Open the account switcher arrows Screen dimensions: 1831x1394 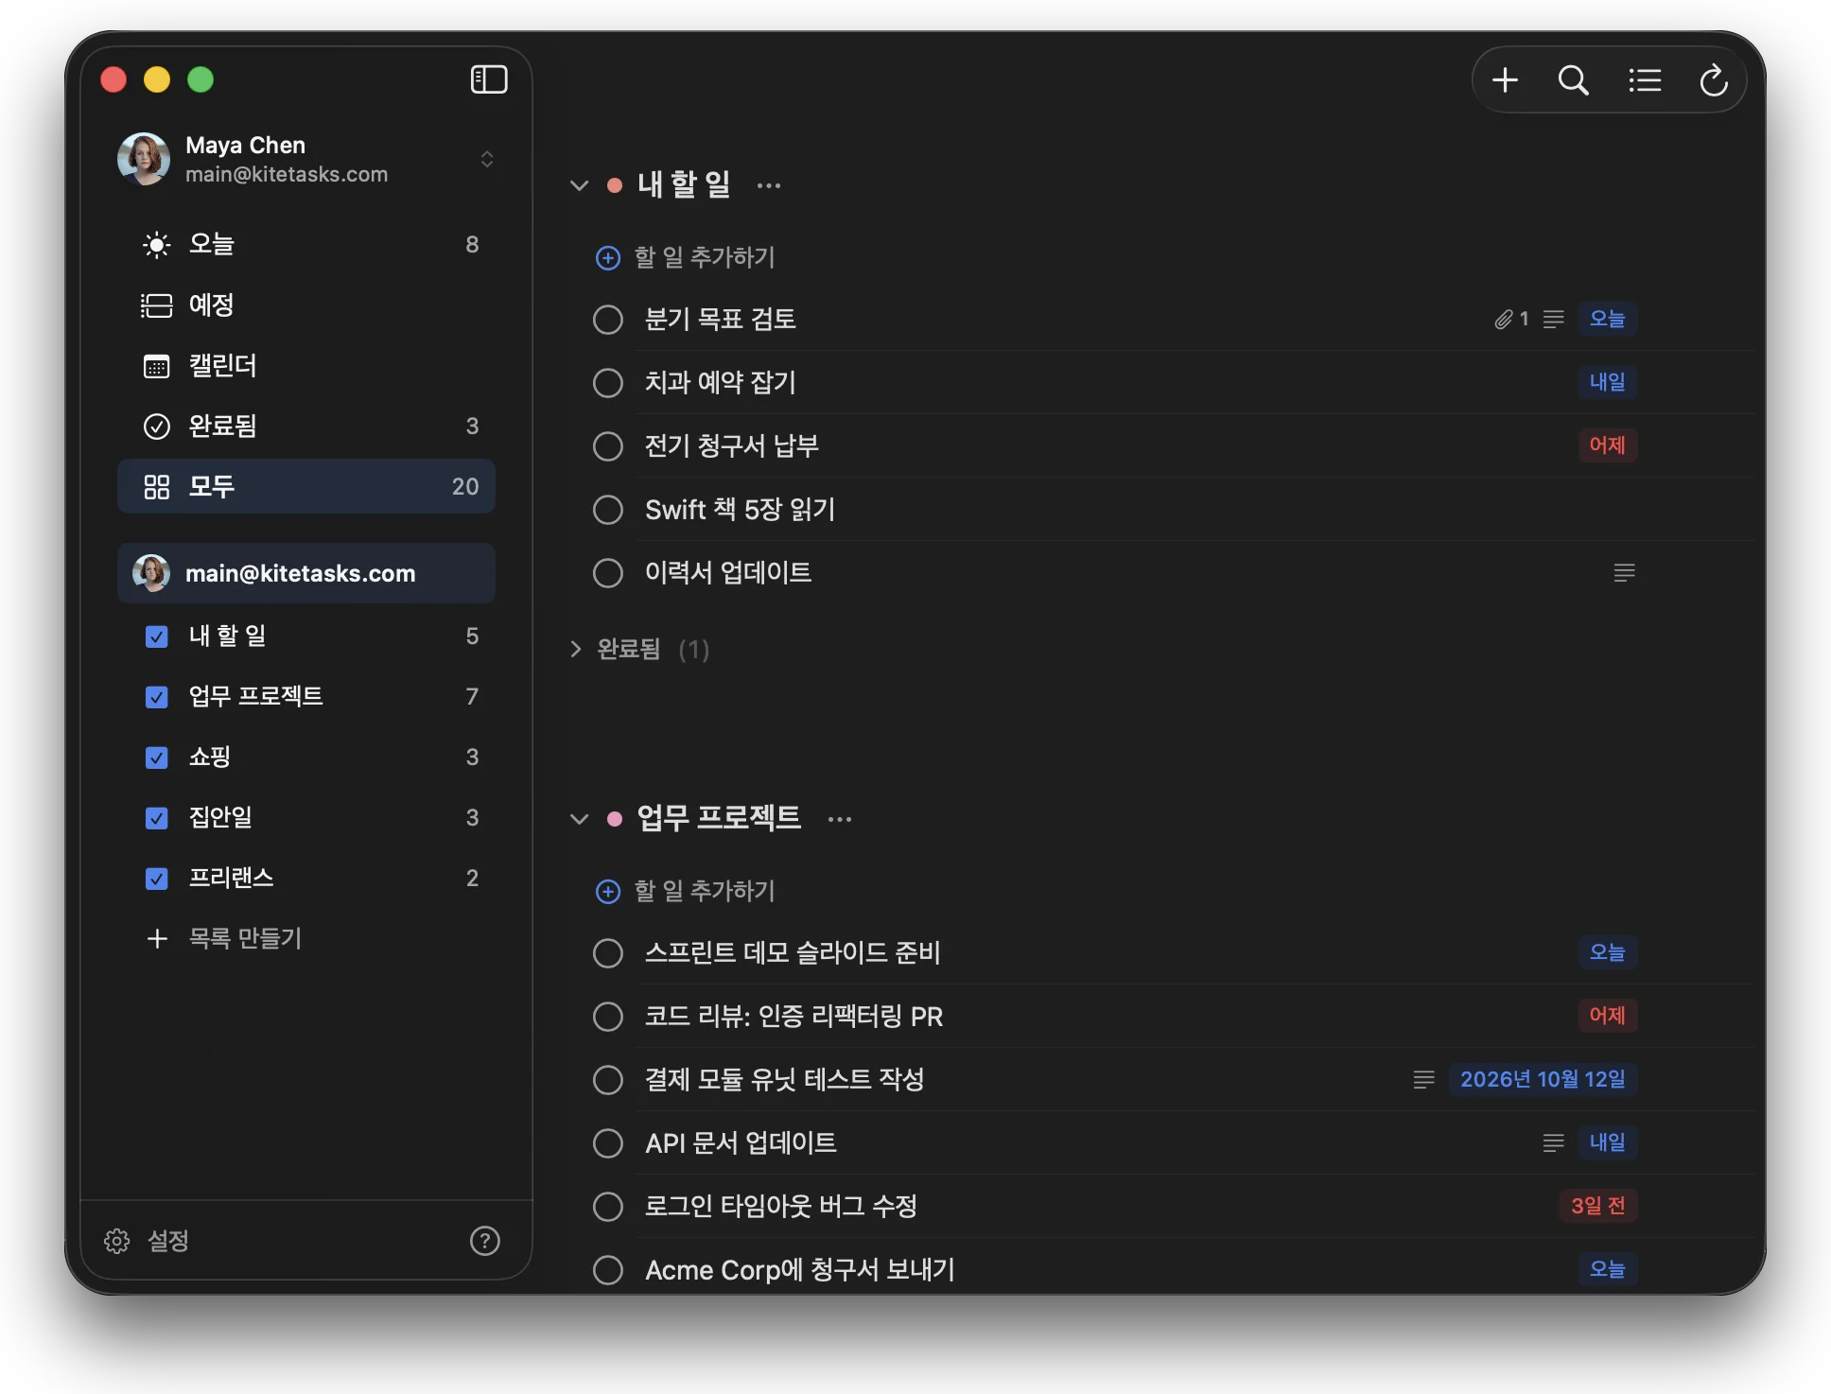[487, 159]
